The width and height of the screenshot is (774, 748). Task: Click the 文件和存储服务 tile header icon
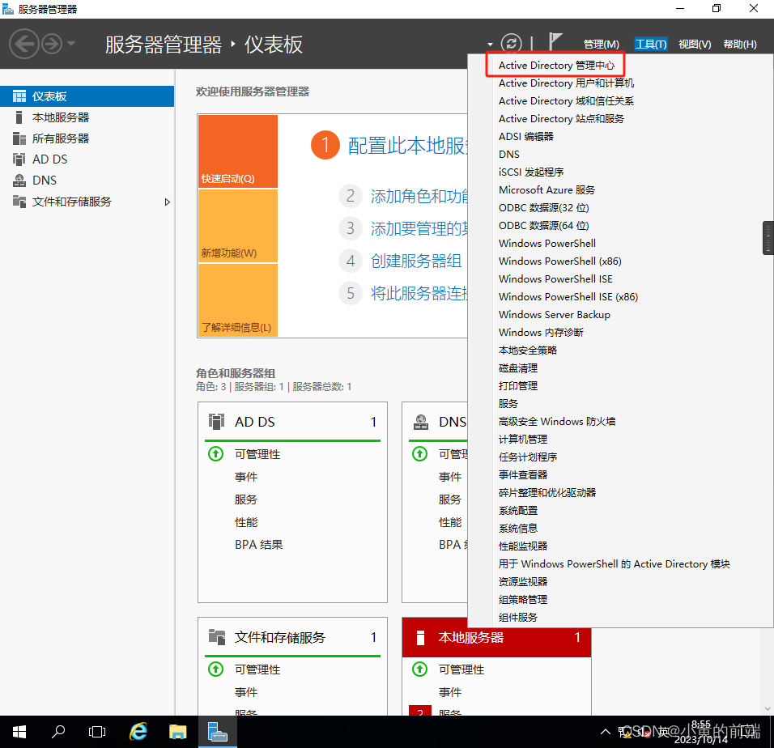click(217, 637)
